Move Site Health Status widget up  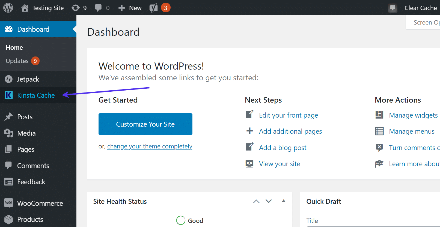pyautogui.click(x=256, y=201)
